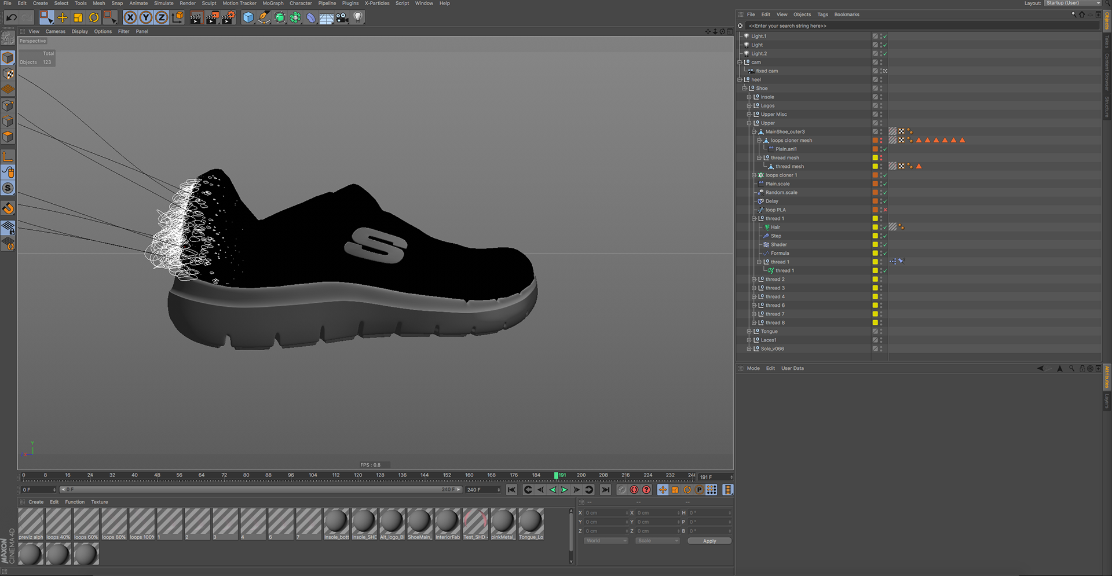The height and width of the screenshot is (576, 1112).
Task: Add a Floor environment object
Action: [327, 17]
